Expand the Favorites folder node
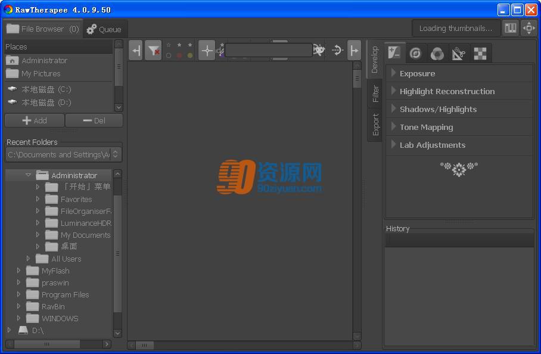541x354 pixels. point(38,199)
